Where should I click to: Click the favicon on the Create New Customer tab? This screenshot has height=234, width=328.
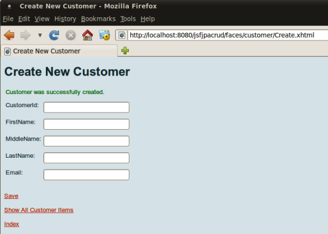click(8, 51)
